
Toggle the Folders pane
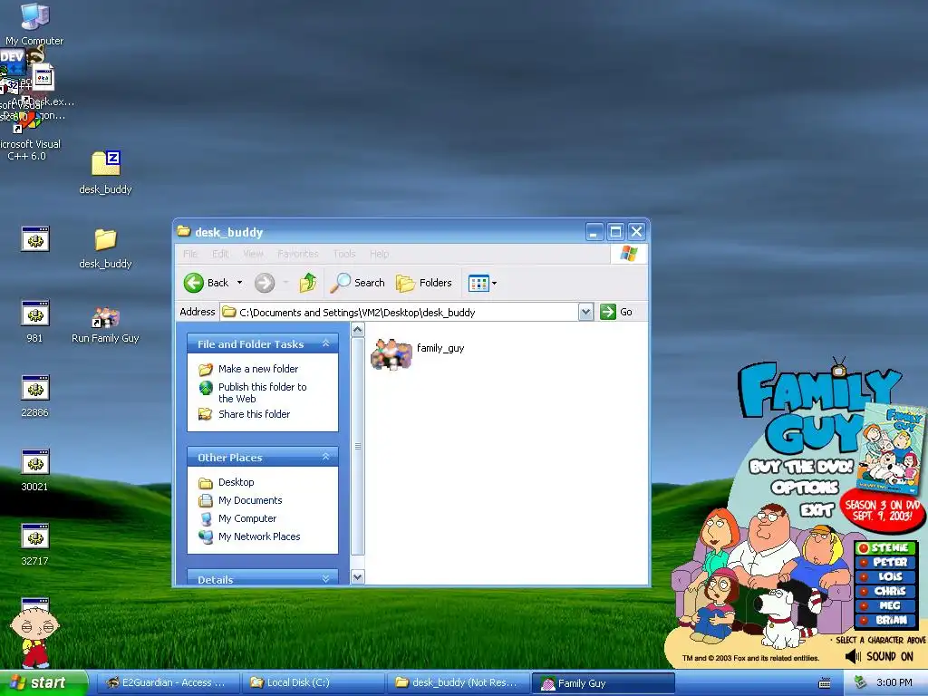click(x=424, y=283)
